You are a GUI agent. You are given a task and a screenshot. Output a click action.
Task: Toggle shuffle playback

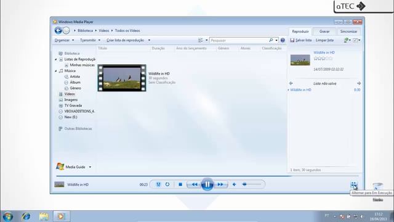click(158, 184)
